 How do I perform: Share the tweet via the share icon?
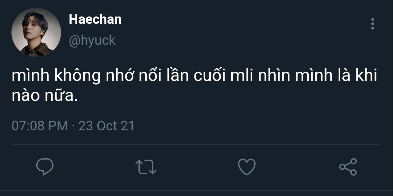tap(348, 167)
